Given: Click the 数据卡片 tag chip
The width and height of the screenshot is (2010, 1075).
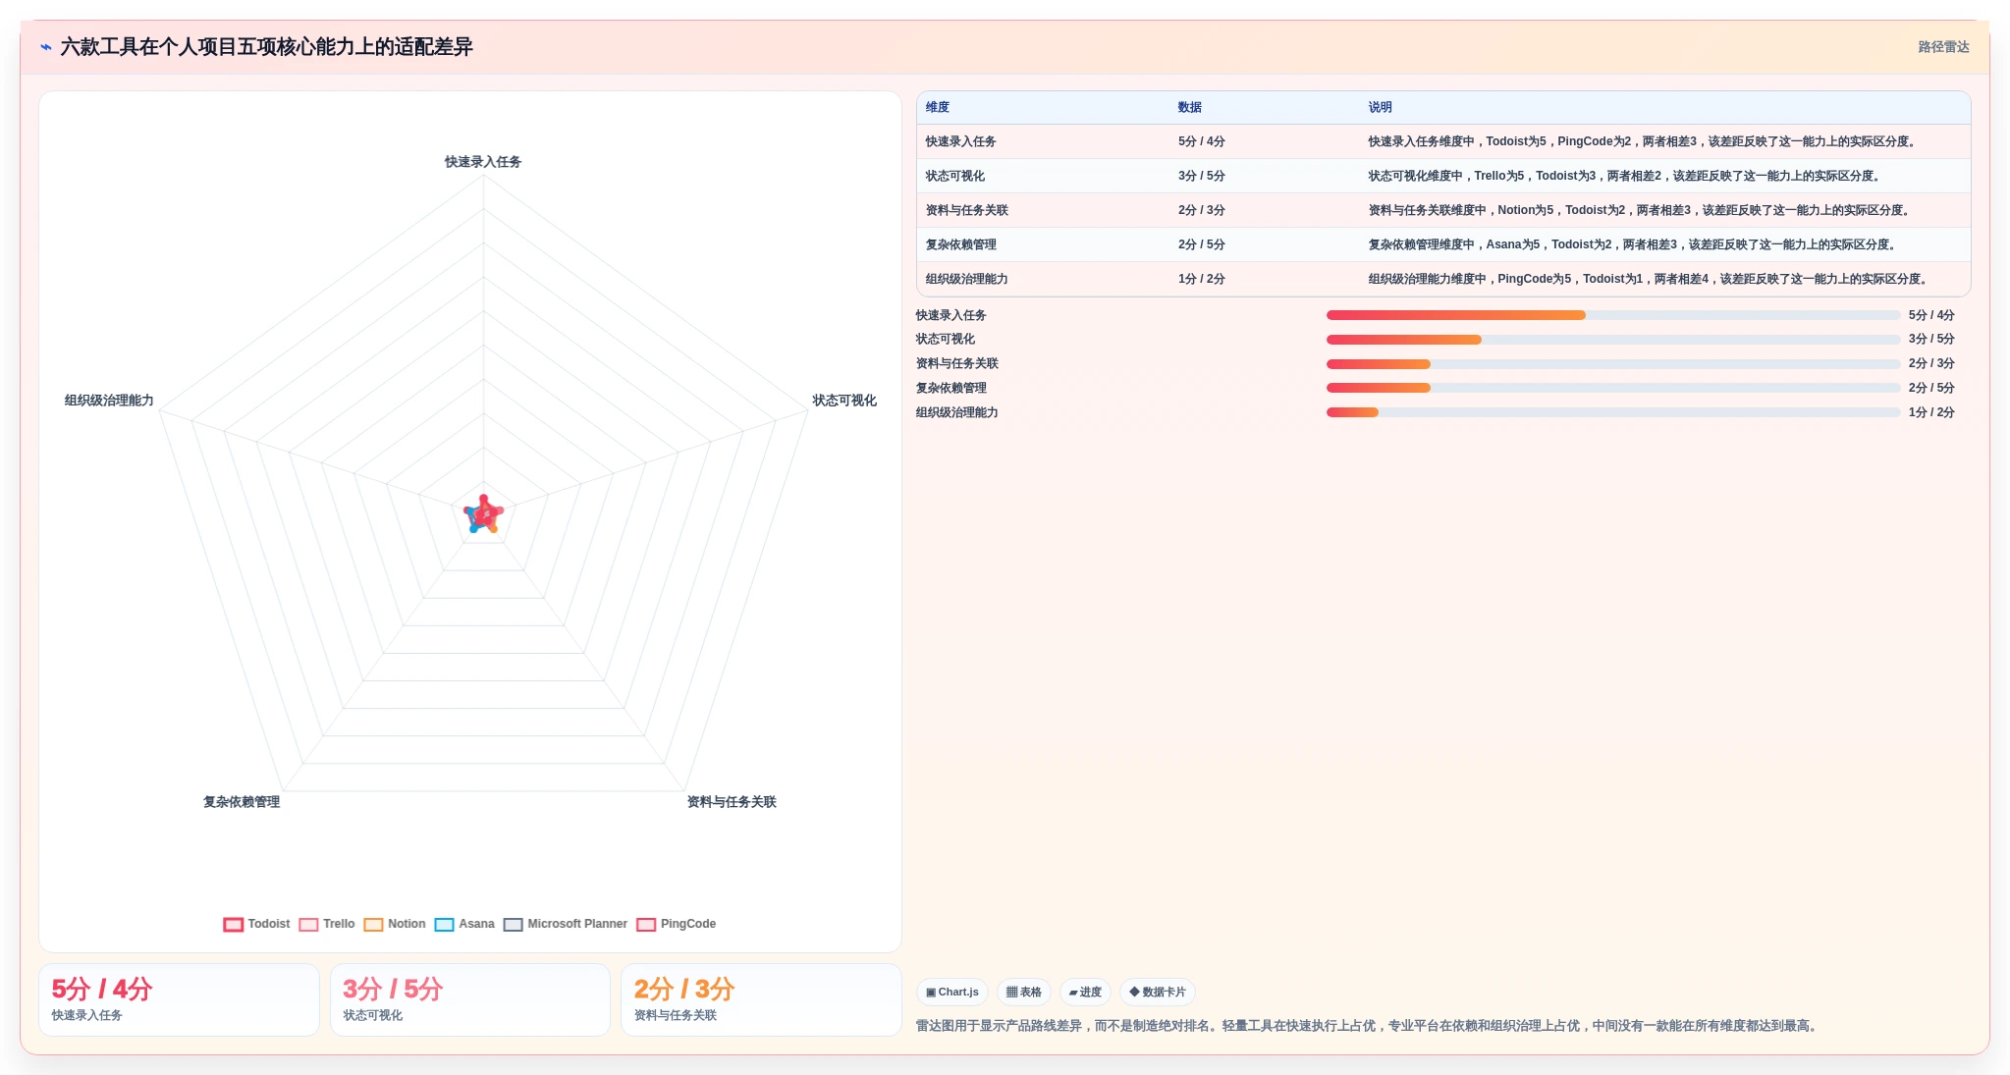Looking at the screenshot, I should pos(1158,992).
